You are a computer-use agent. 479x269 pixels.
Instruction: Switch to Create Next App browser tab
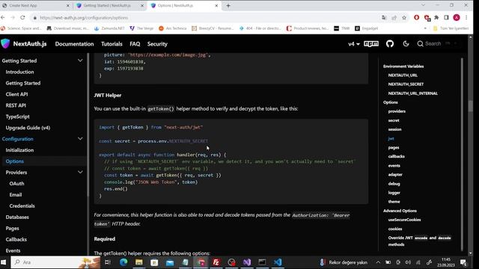pos(36,5)
